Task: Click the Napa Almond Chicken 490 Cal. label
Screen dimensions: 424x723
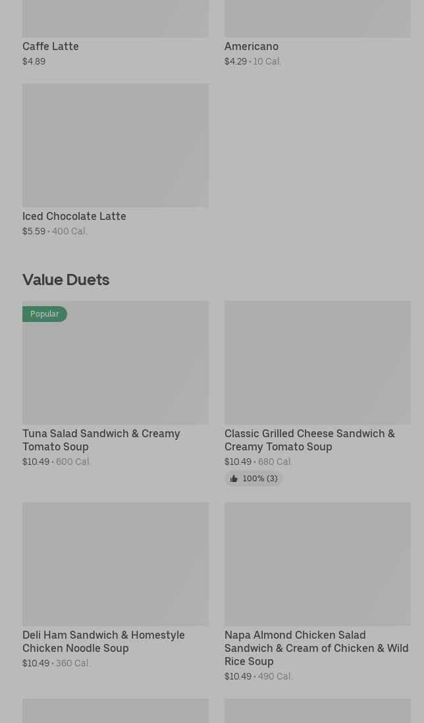Action: [x=275, y=676]
